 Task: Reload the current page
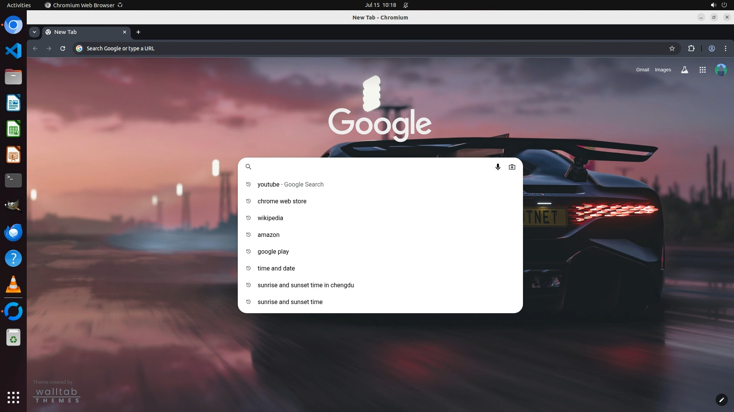point(63,48)
